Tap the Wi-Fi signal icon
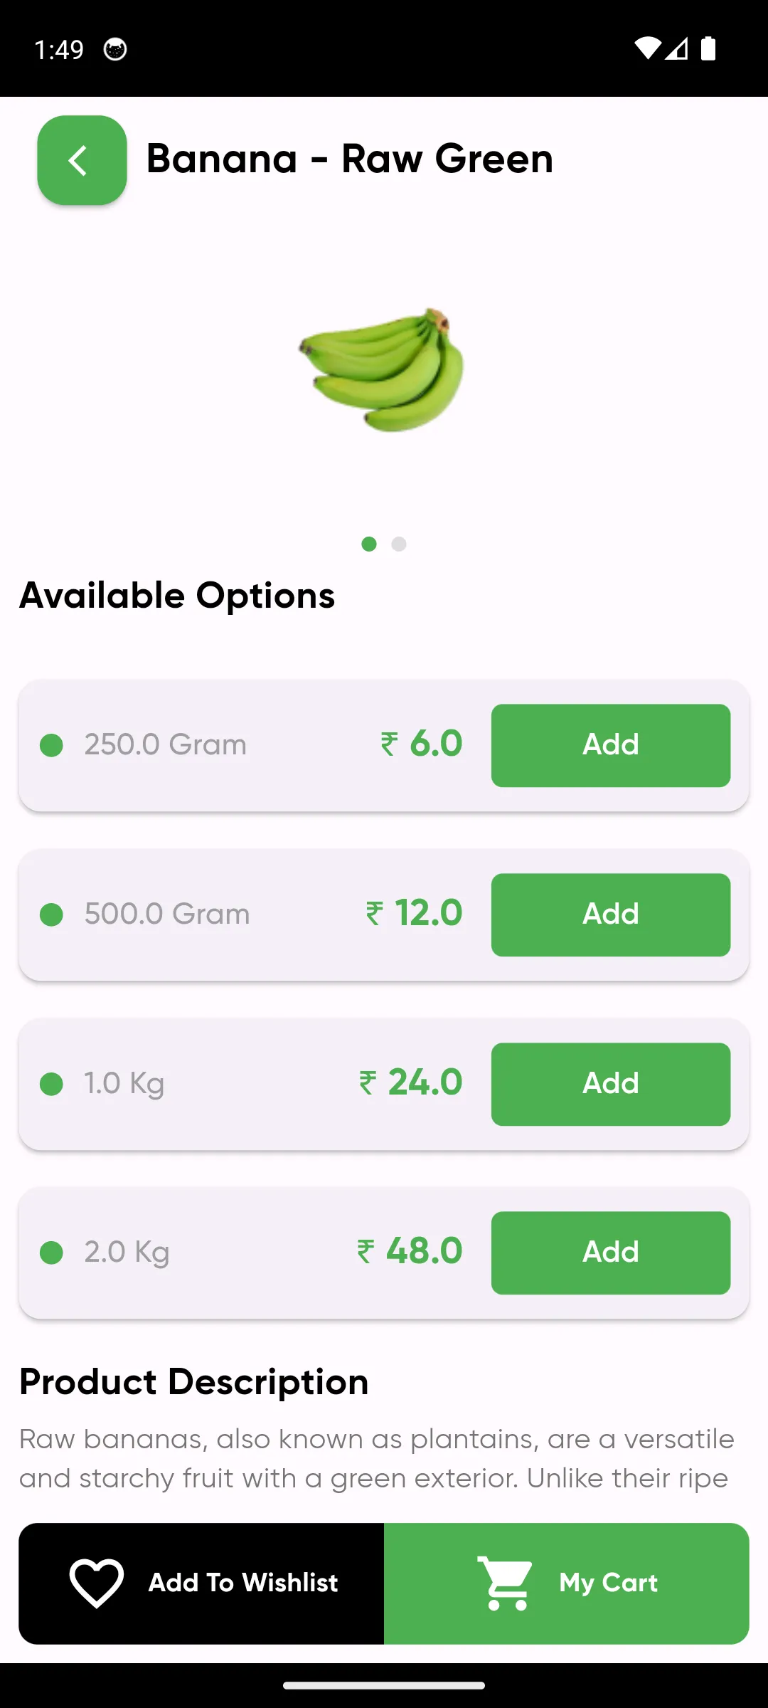This screenshot has width=768, height=1708. 647,48
